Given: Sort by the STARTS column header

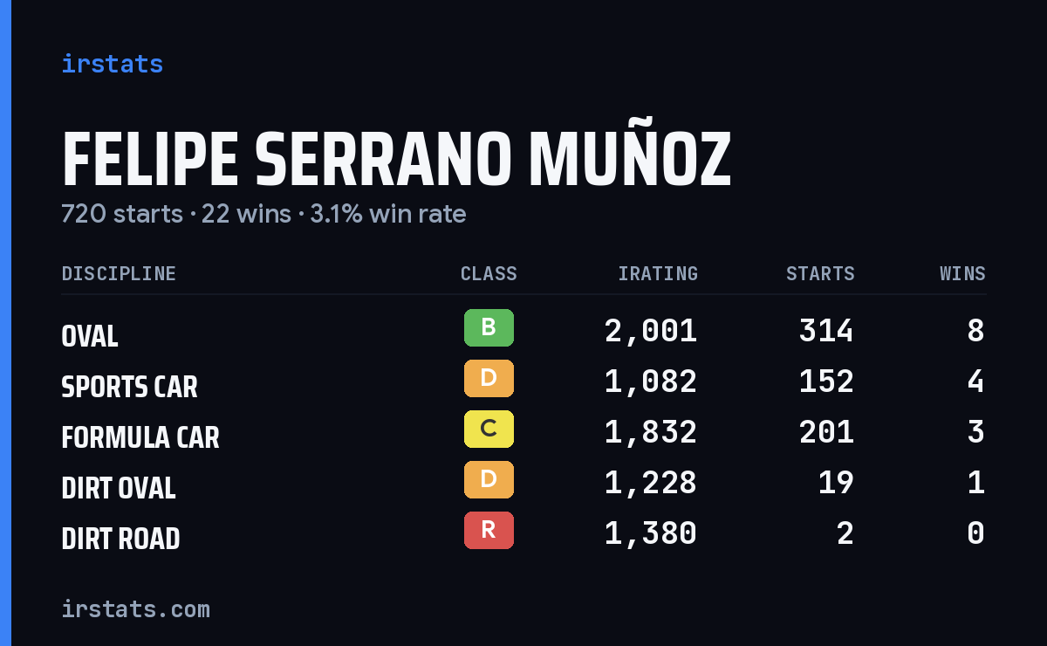Looking at the screenshot, I should tap(820, 274).
